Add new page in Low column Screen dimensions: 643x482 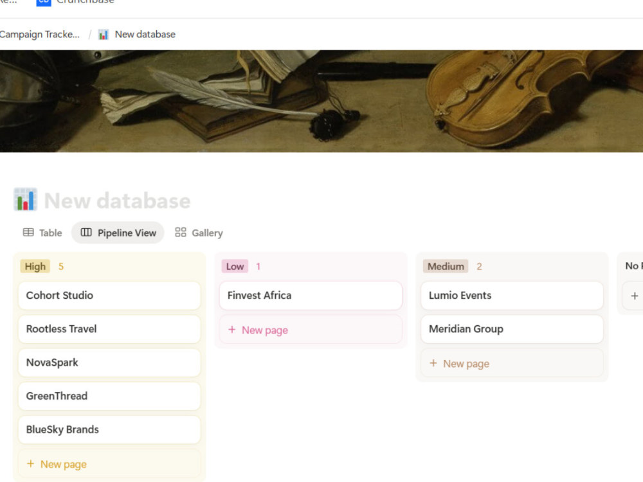coord(311,330)
